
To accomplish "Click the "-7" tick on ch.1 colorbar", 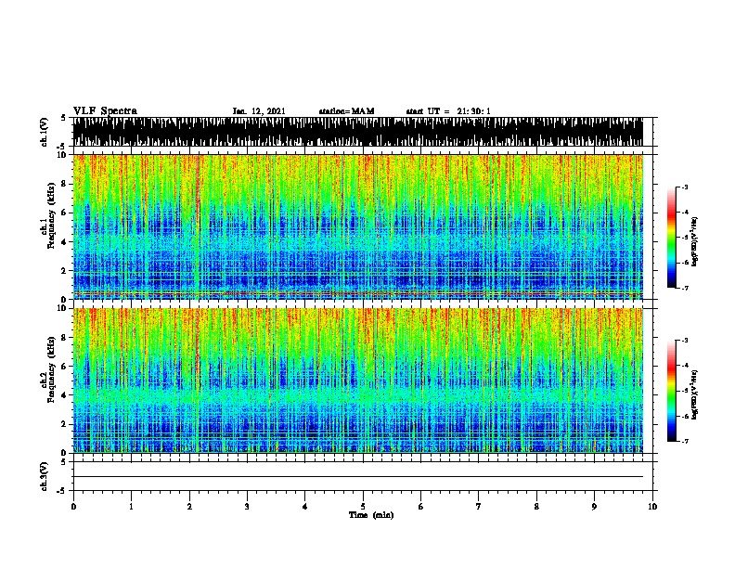I will click(x=684, y=288).
